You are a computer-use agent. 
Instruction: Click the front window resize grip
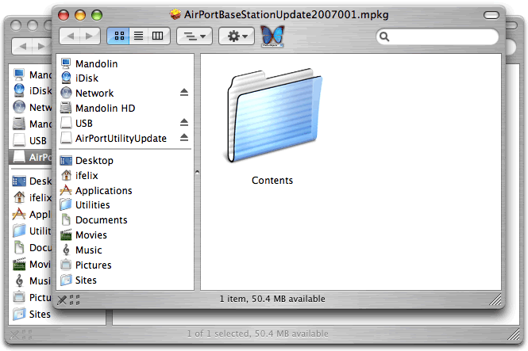[x=495, y=299]
